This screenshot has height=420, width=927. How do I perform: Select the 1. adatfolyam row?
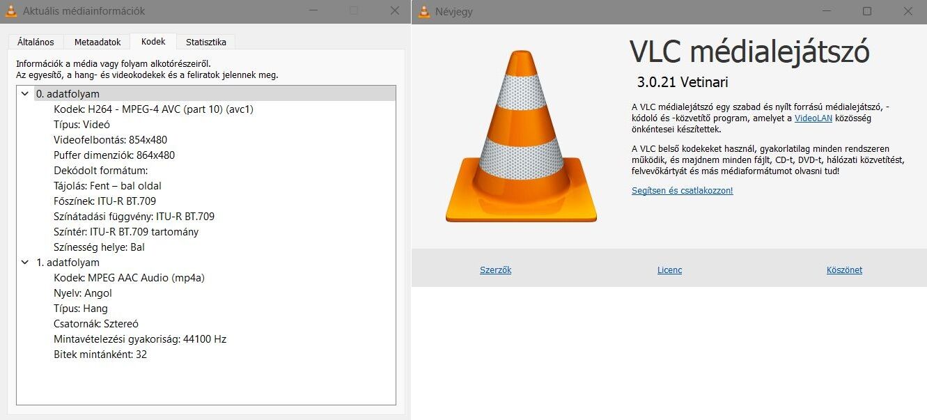[206, 262]
